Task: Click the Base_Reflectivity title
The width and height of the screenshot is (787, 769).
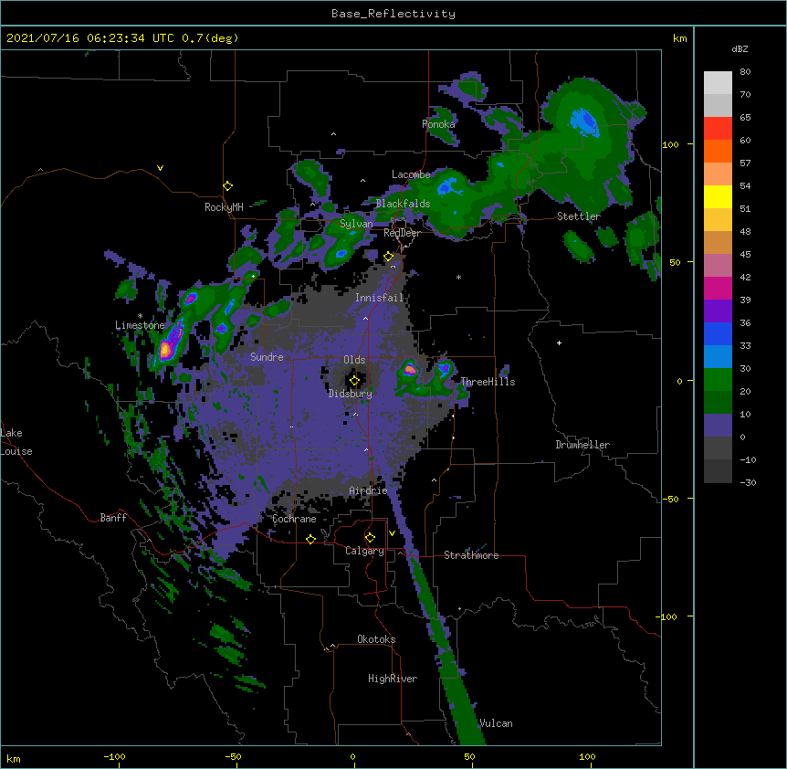Action: [393, 14]
